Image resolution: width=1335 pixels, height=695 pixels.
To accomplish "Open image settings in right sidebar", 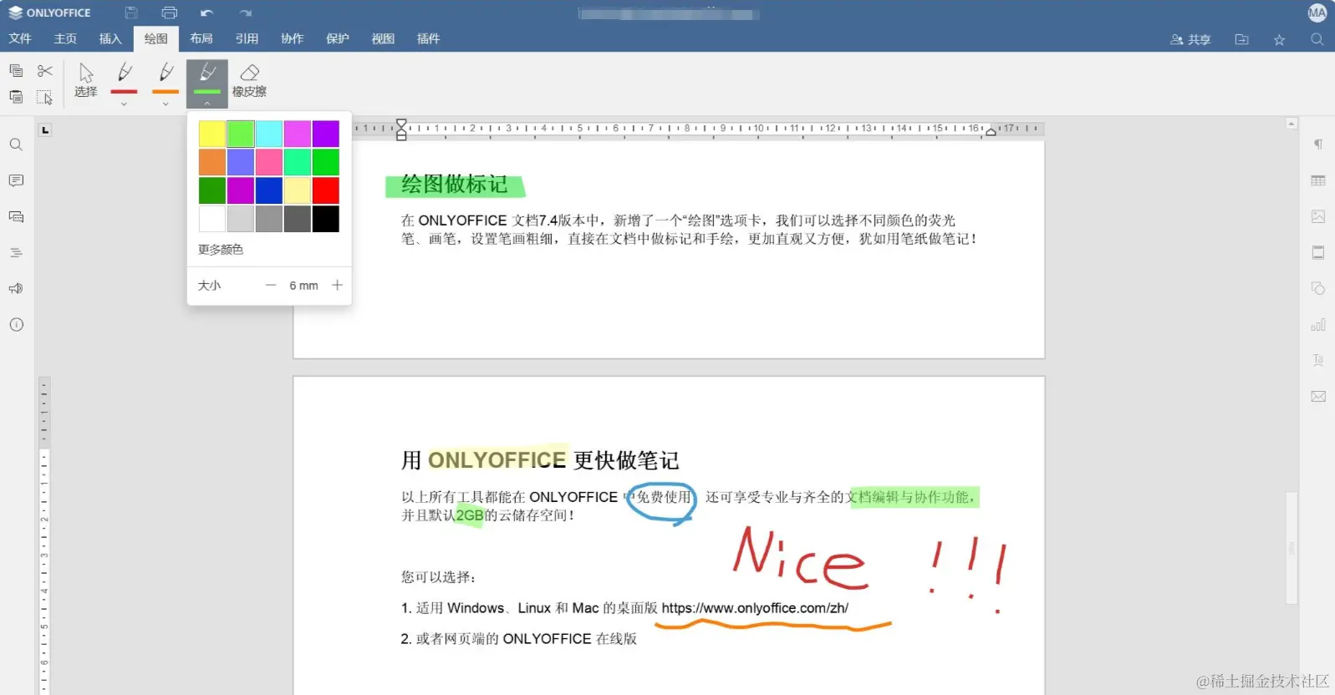I will coord(1318,216).
